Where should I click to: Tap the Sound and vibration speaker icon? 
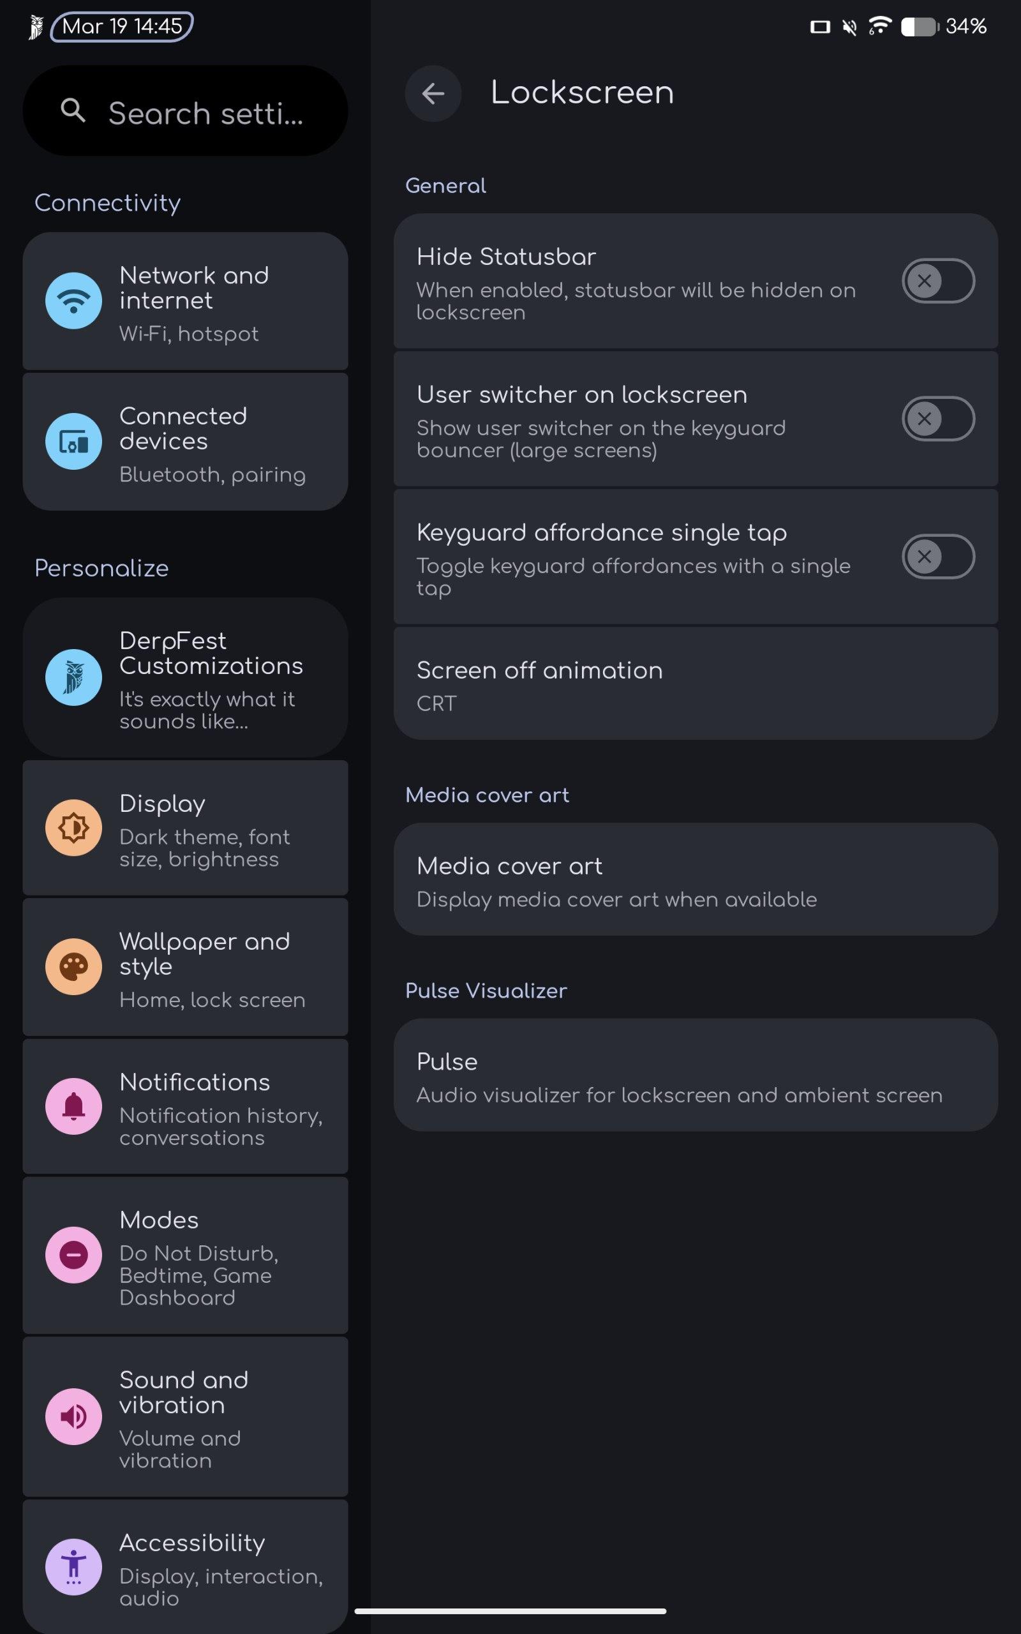click(73, 1416)
